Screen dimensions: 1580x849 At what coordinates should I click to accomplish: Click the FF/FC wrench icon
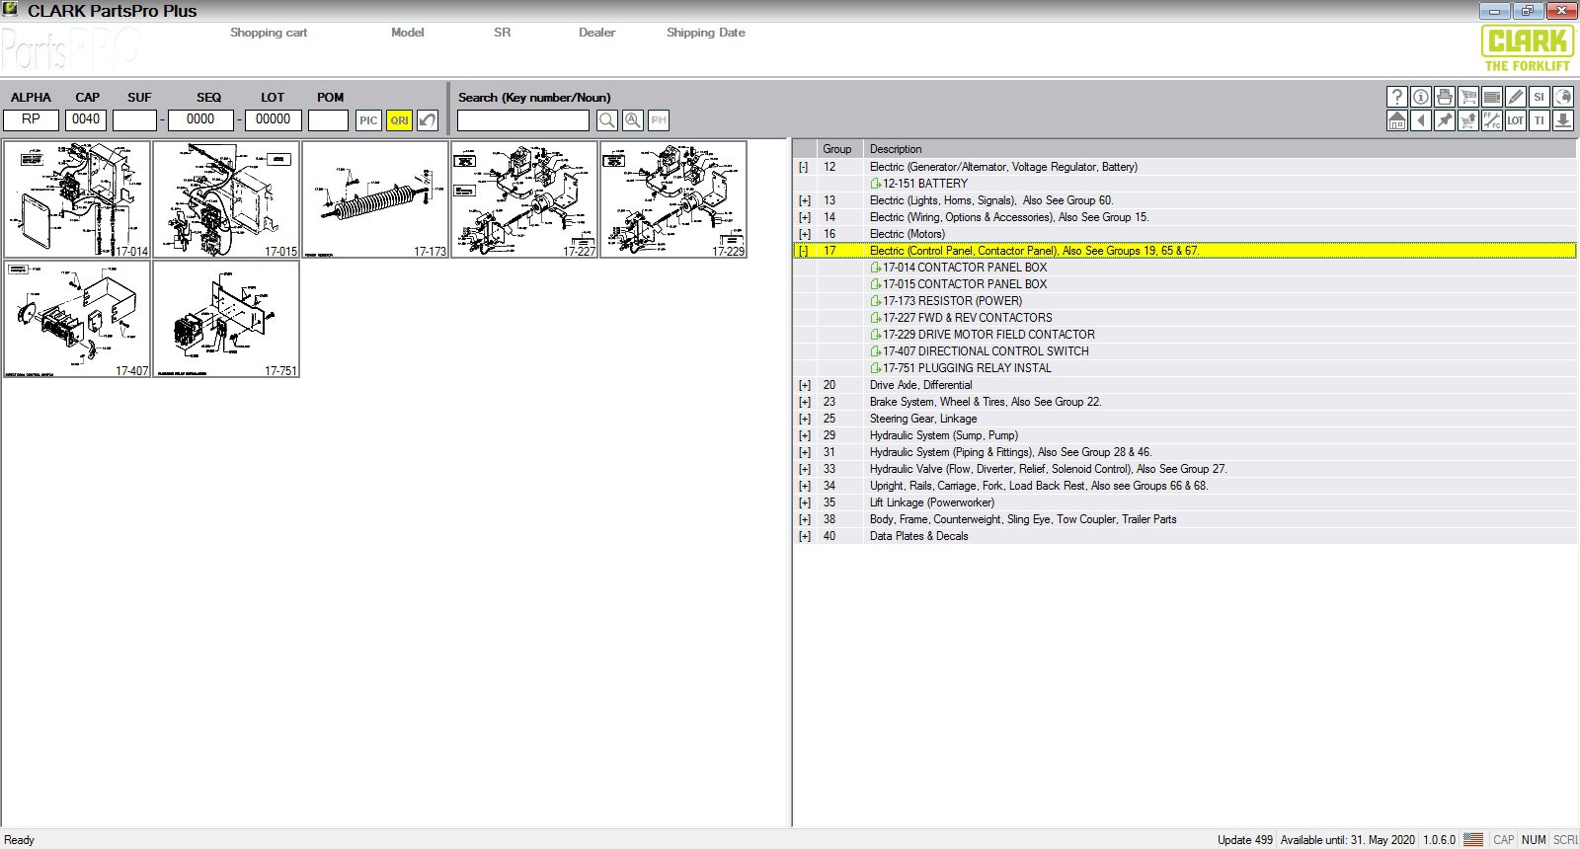1492,120
